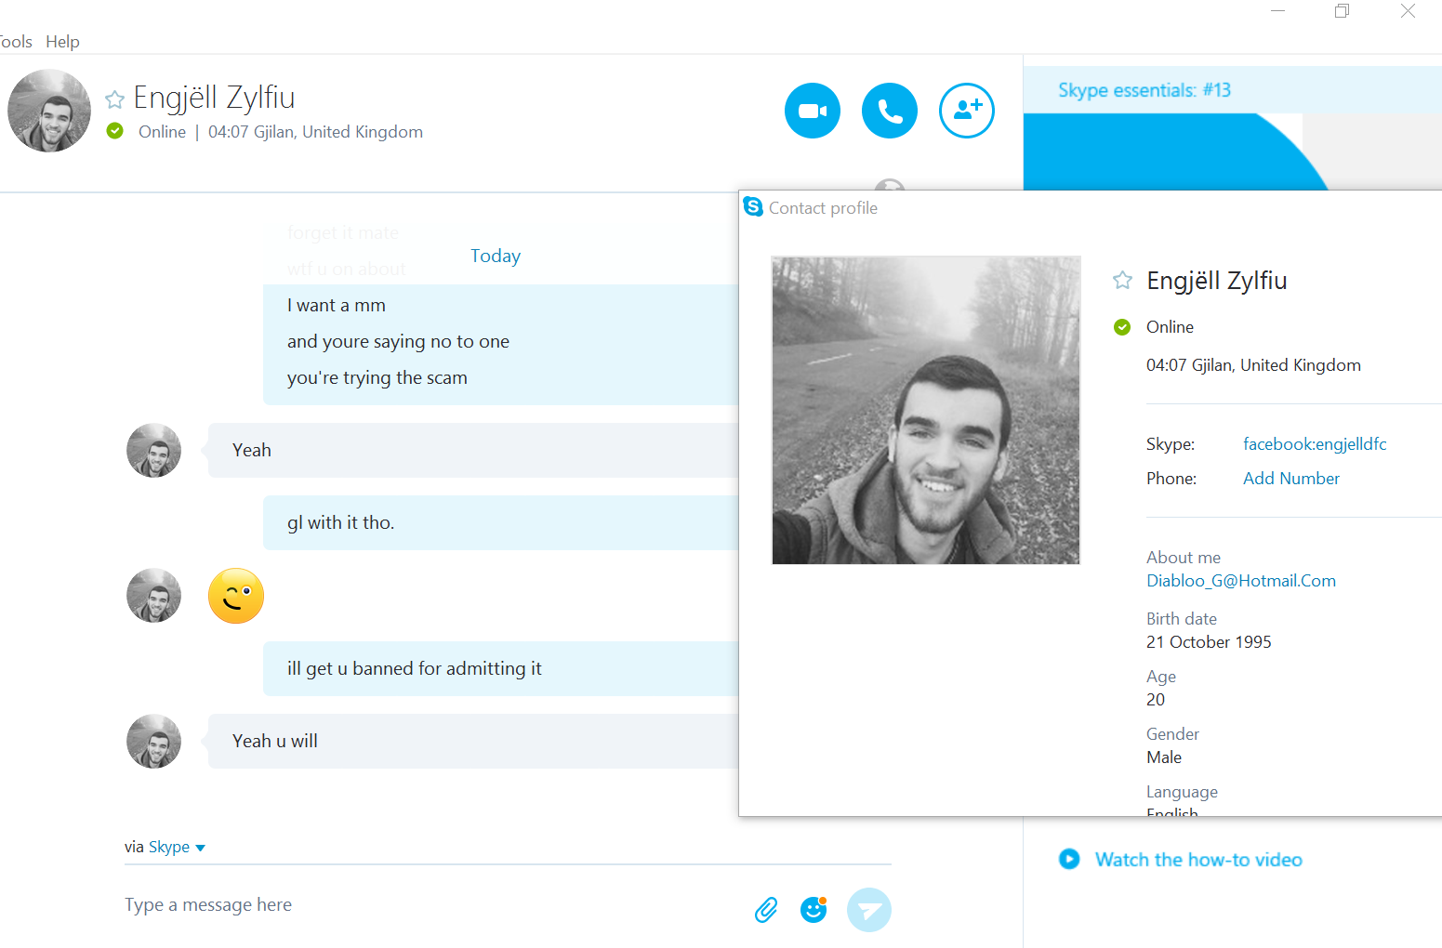Restore down the Skype window
This screenshot has height=948, width=1442.
pyautogui.click(x=1342, y=11)
